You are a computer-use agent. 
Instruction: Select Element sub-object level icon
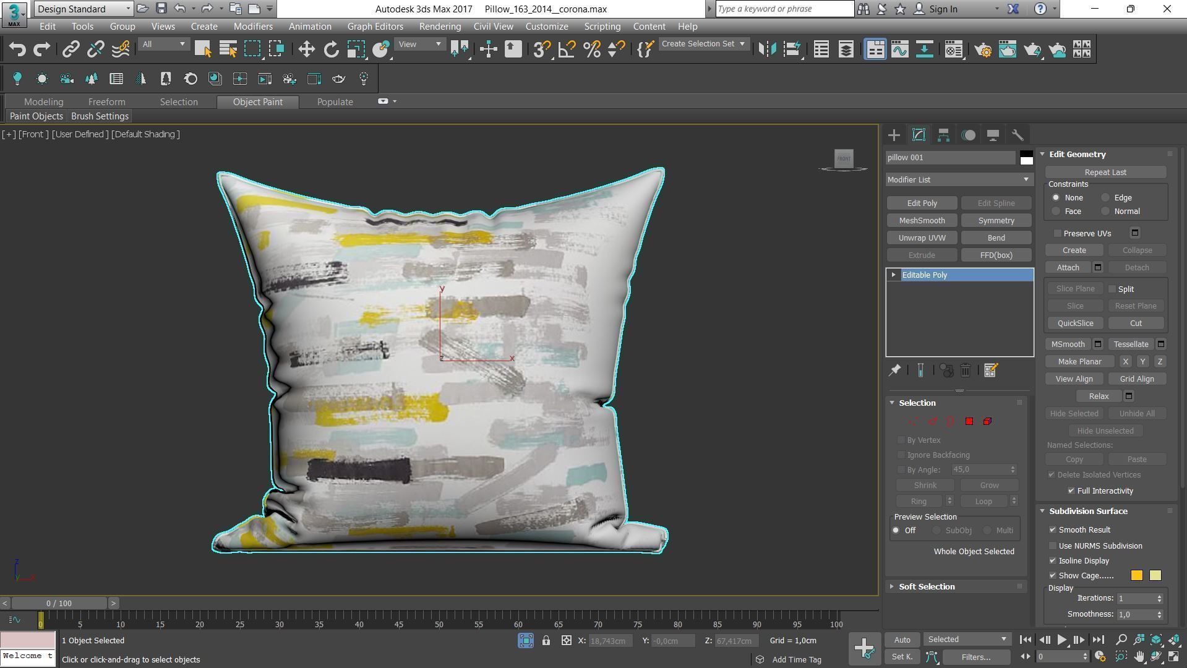(x=987, y=421)
